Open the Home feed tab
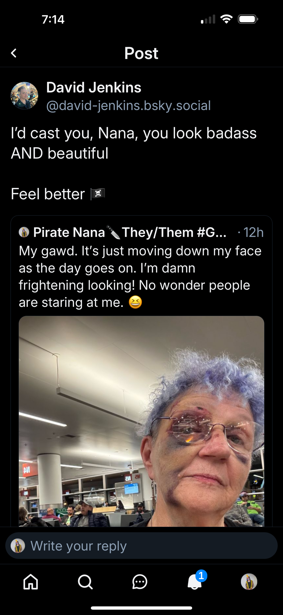Image resolution: width=283 pixels, height=615 pixels. (31, 582)
